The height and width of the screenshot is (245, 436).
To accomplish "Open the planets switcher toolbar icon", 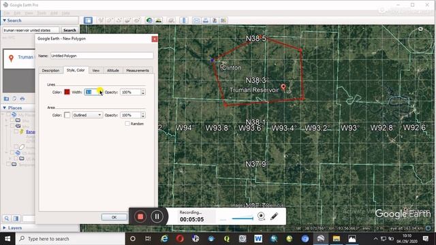I will pyautogui.click(x=171, y=20).
